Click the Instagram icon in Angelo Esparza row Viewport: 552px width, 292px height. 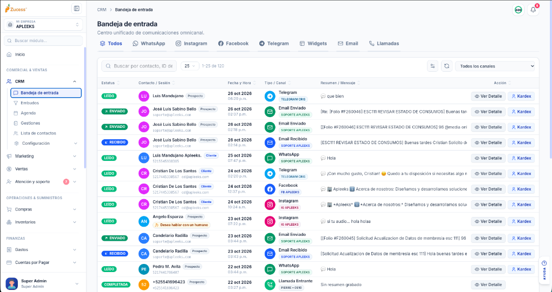[270, 221]
